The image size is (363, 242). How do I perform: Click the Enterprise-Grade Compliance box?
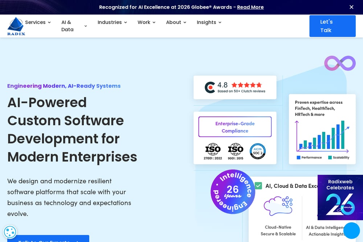tap(235, 127)
